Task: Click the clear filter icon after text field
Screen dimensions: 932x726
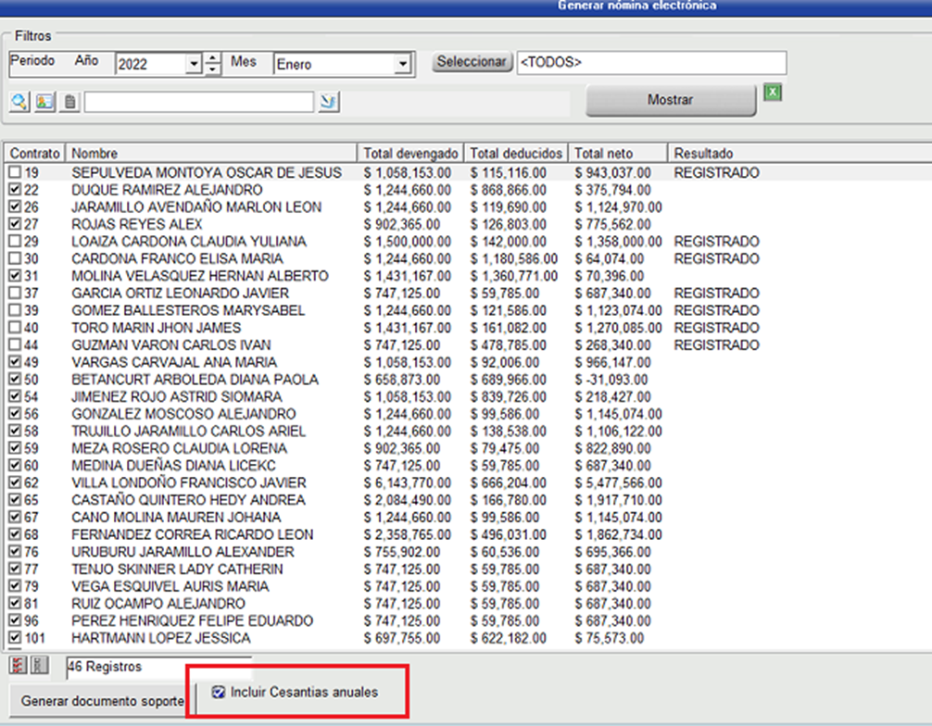Action: [x=328, y=102]
